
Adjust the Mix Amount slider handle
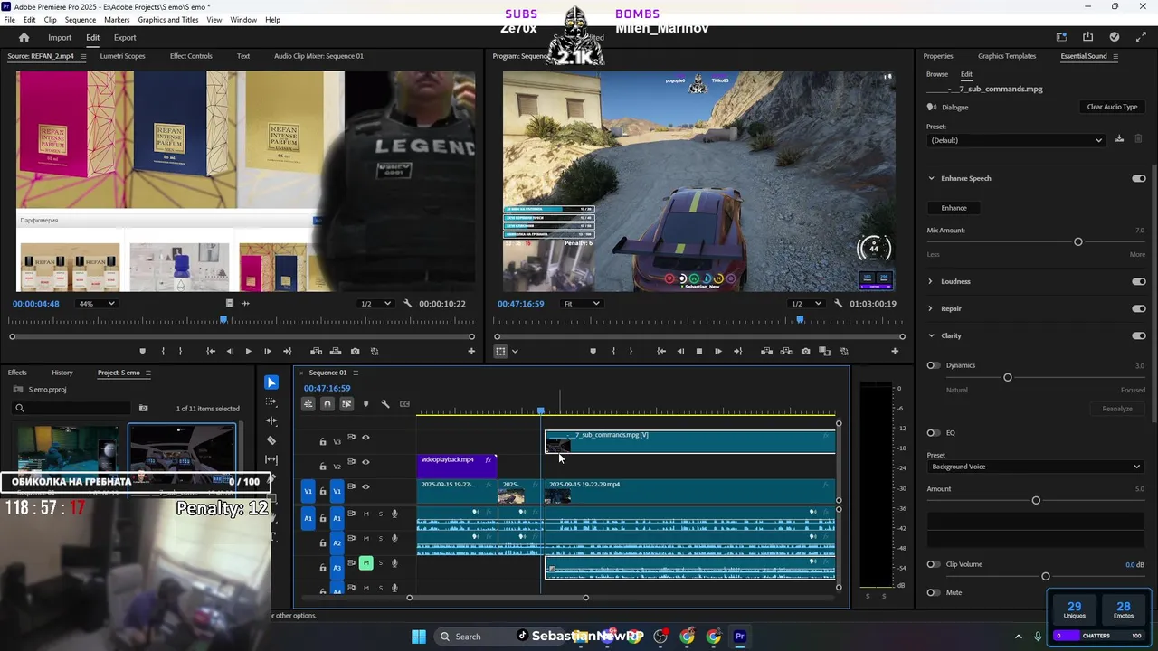[x=1078, y=242]
